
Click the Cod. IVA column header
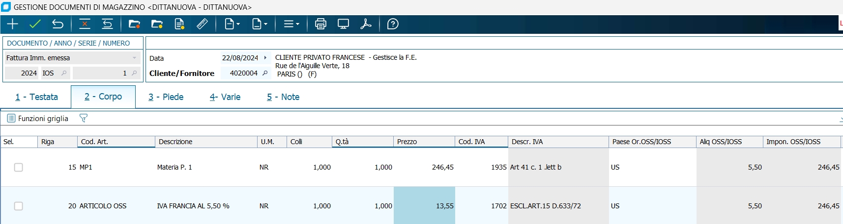pos(482,142)
